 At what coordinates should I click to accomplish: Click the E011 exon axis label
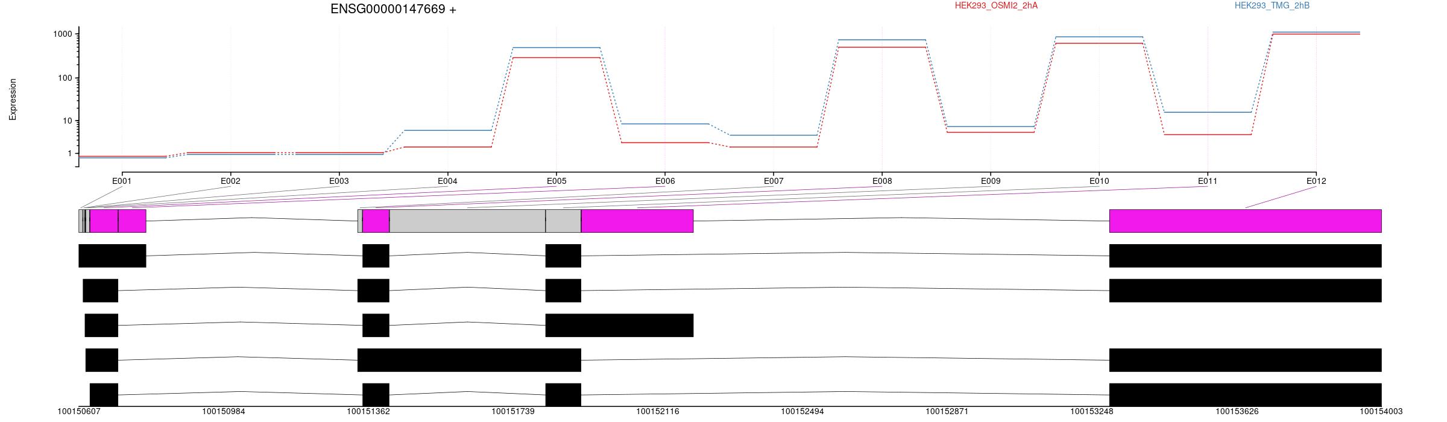1208,181
